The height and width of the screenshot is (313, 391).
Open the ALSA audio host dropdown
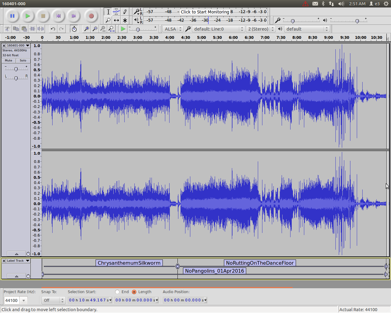coord(173,29)
